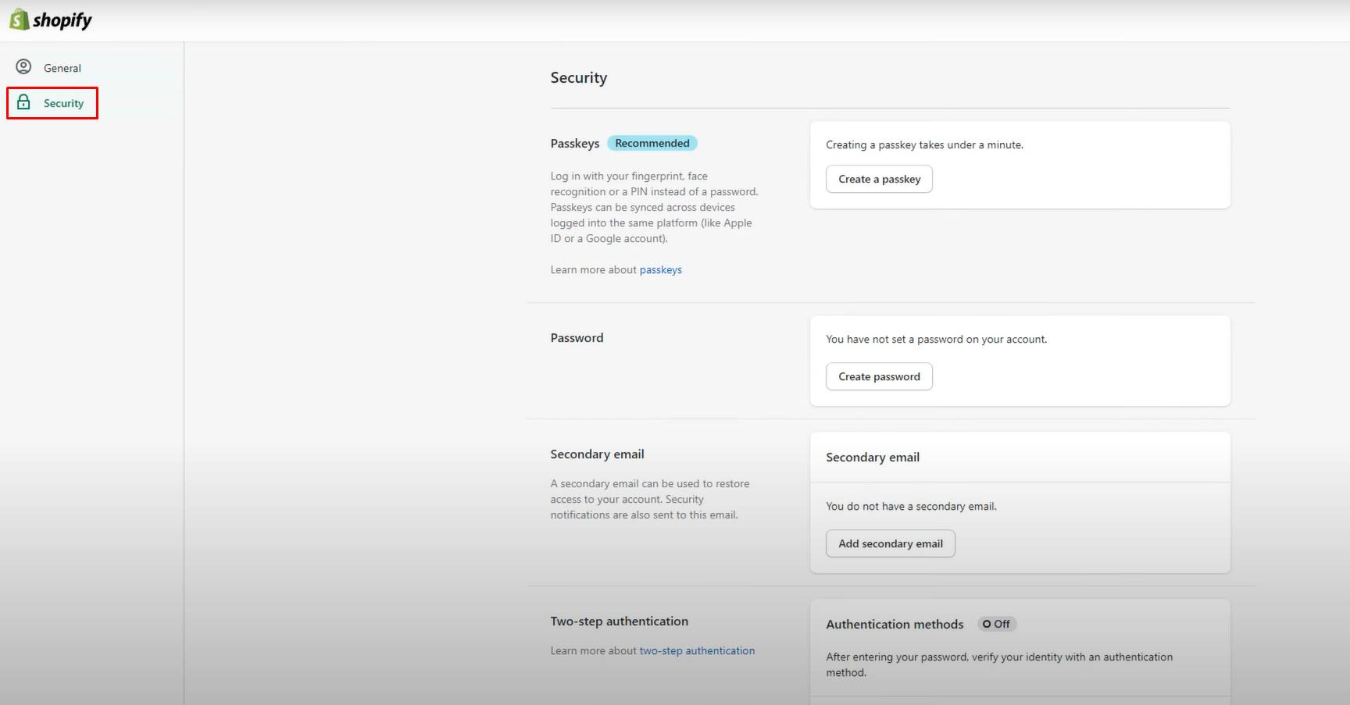Image resolution: width=1350 pixels, height=705 pixels.
Task: Click the Two-step authentication section title
Action: [620, 621]
